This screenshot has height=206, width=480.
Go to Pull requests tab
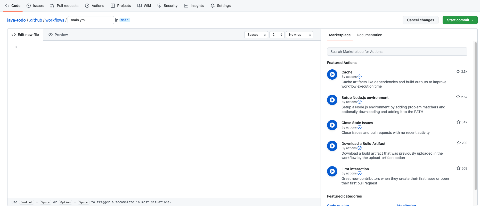pyautogui.click(x=64, y=6)
